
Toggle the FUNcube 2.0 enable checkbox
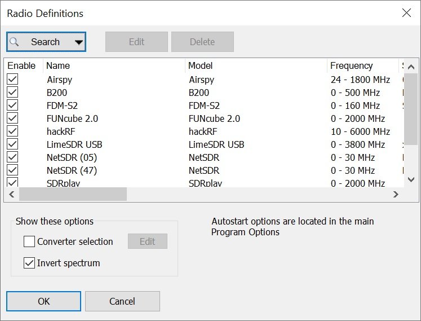click(12, 118)
